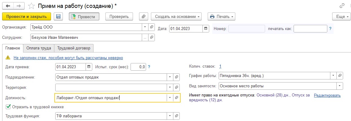
Task: Switch to Трудовой договор tab
Action: pos(74,48)
